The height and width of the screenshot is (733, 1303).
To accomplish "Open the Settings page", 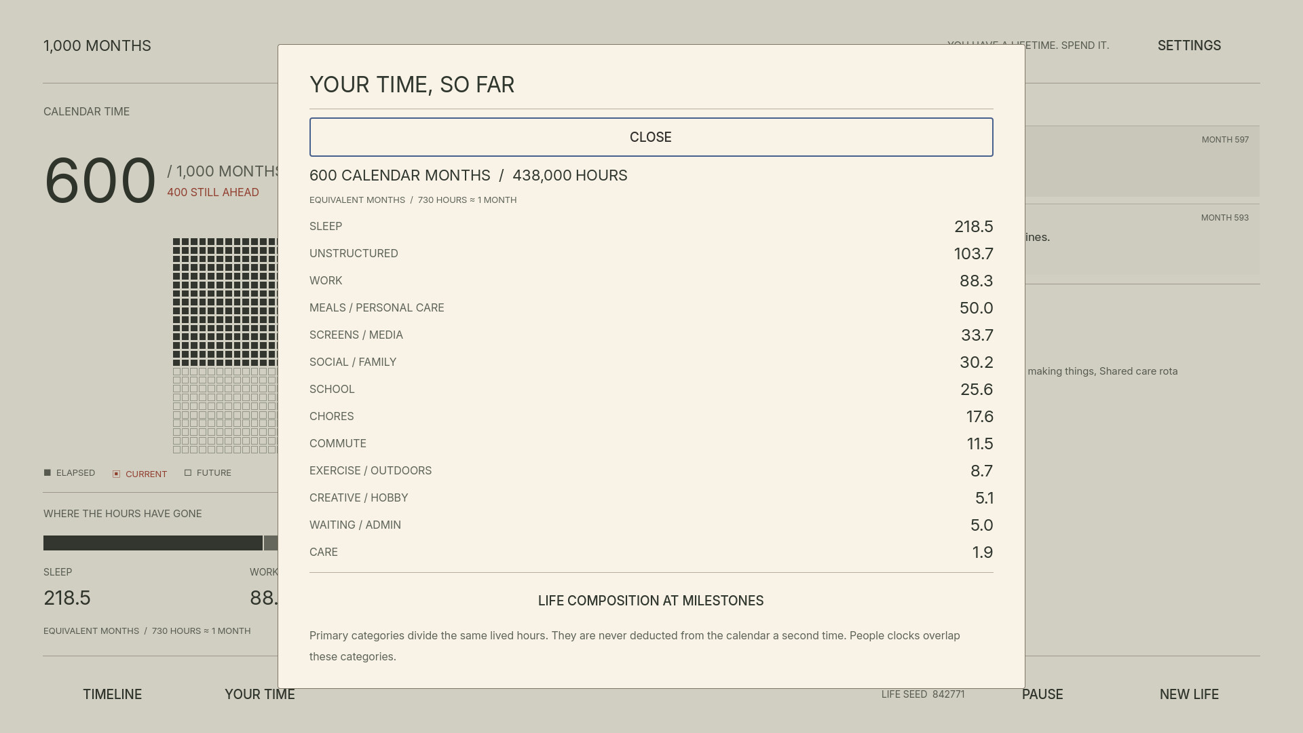I will coord(1189,45).
